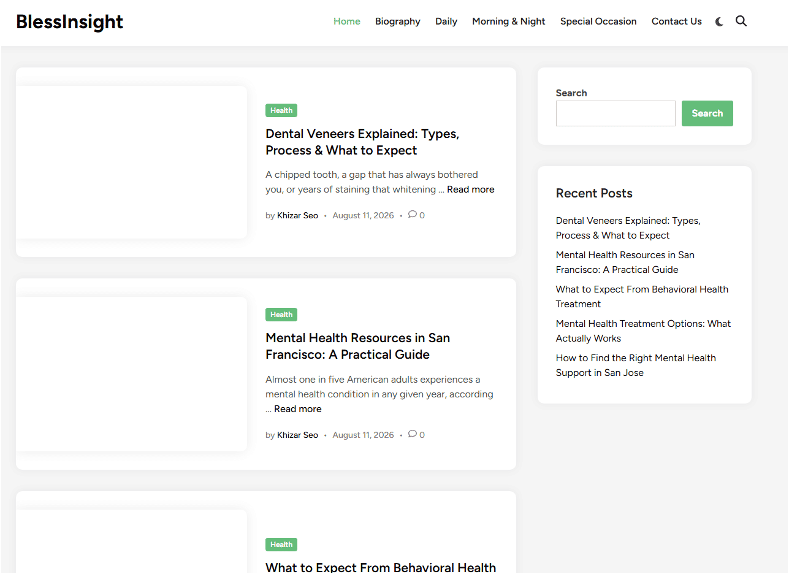Open Dental Veneers featured image thumbnail
This screenshot has height=574, width=789.
tap(131, 162)
